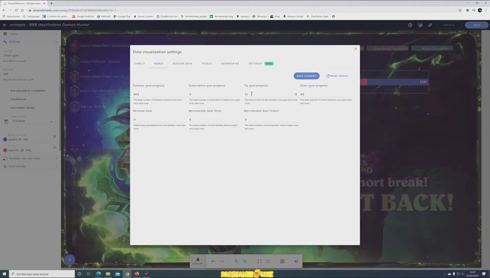Open the DarkGamer Geek bookmark
Image resolution: width=490 pixels, height=278 pixels.
click(x=317, y=16)
